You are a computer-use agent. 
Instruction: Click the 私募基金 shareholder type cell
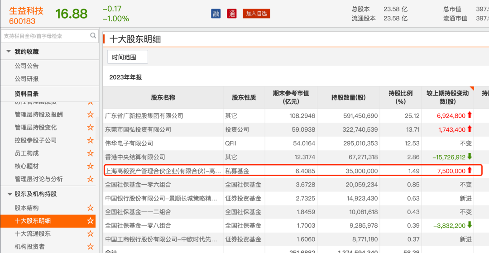pyautogui.click(x=237, y=171)
